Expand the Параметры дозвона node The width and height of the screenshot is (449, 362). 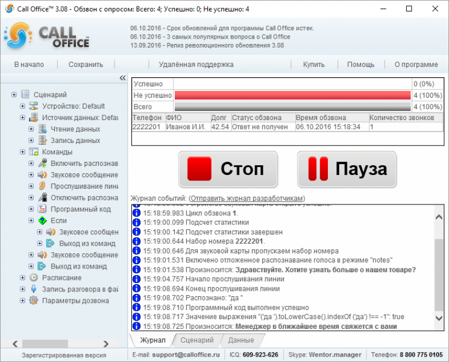pos(23,300)
